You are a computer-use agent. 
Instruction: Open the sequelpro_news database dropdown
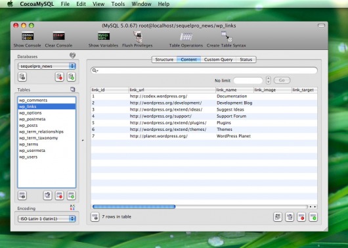(x=47, y=66)
